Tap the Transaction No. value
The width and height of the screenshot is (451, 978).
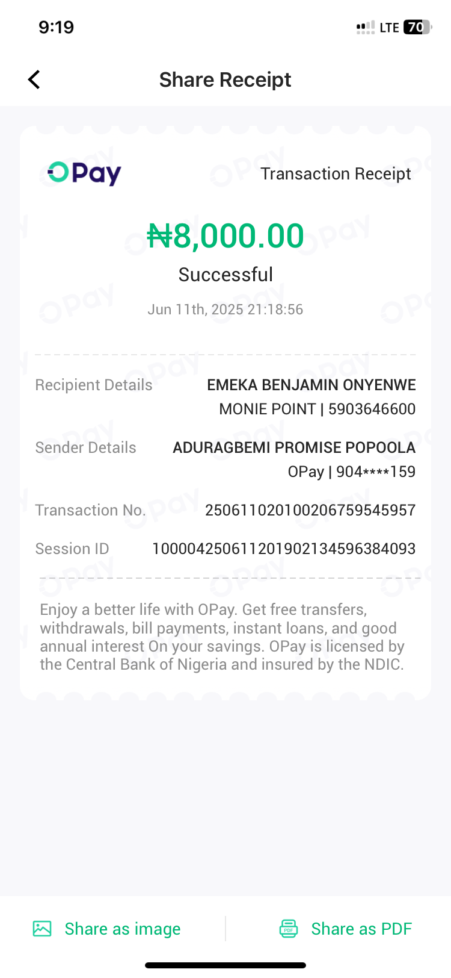(310, 510)
